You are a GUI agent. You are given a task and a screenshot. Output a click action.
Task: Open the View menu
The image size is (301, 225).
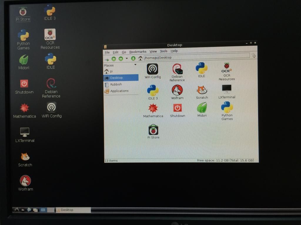click(x=153, y=51)
